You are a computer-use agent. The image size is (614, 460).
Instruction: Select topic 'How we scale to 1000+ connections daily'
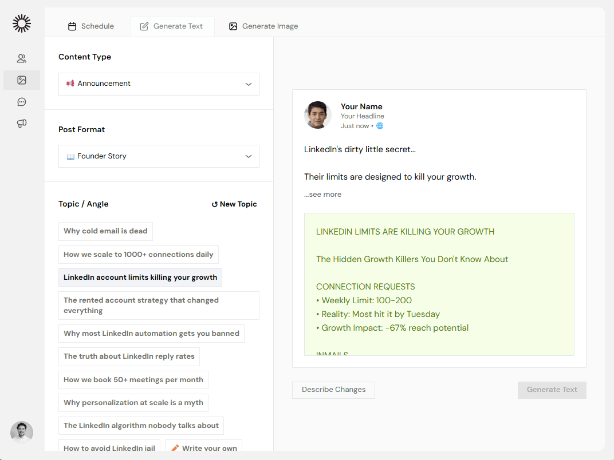[x=139, y=255]
